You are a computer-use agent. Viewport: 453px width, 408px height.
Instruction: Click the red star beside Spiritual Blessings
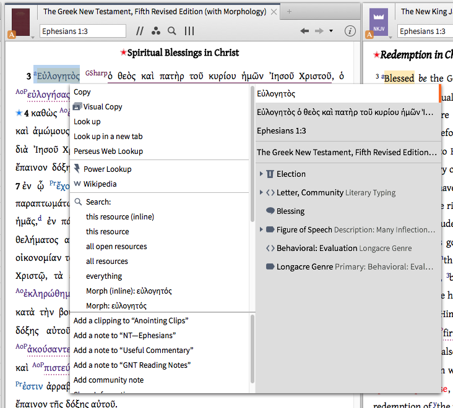tap(123, 52)
